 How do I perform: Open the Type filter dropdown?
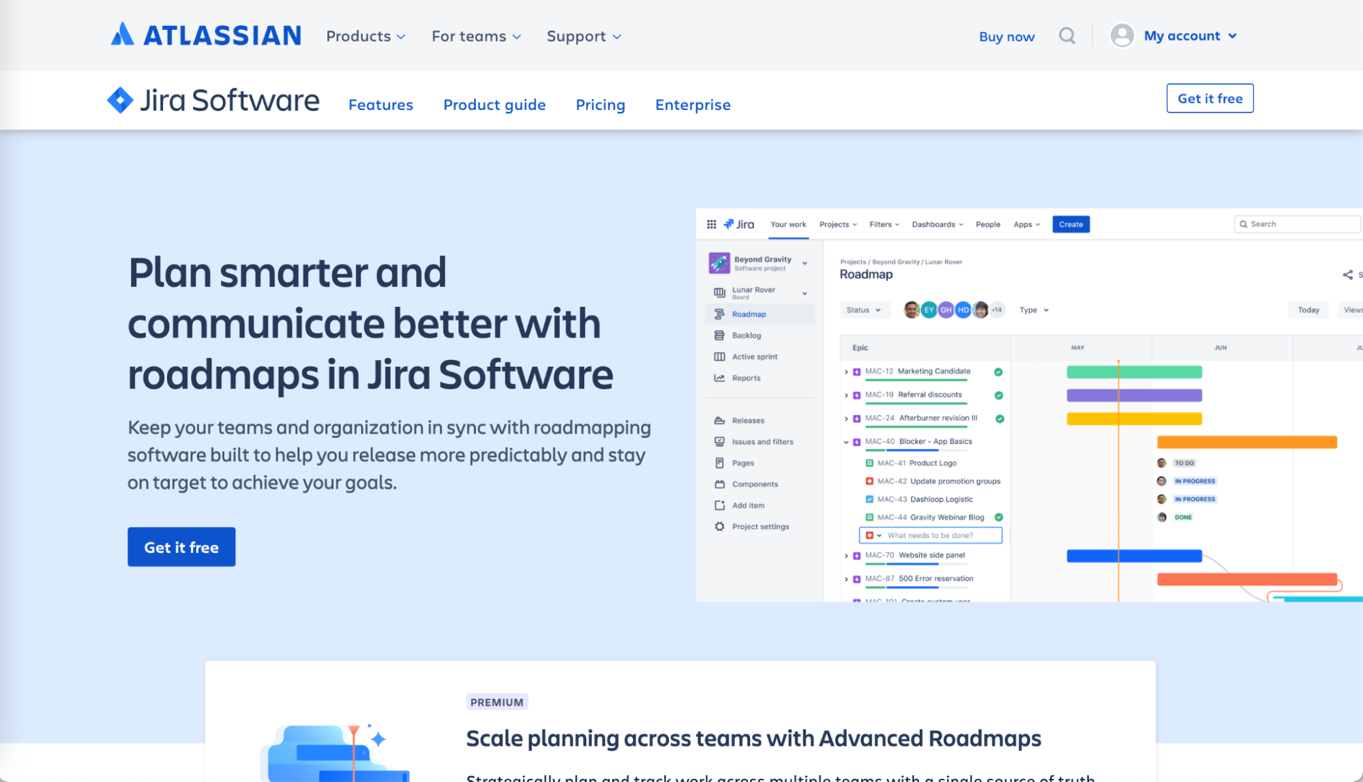(x=1034, y=310)
